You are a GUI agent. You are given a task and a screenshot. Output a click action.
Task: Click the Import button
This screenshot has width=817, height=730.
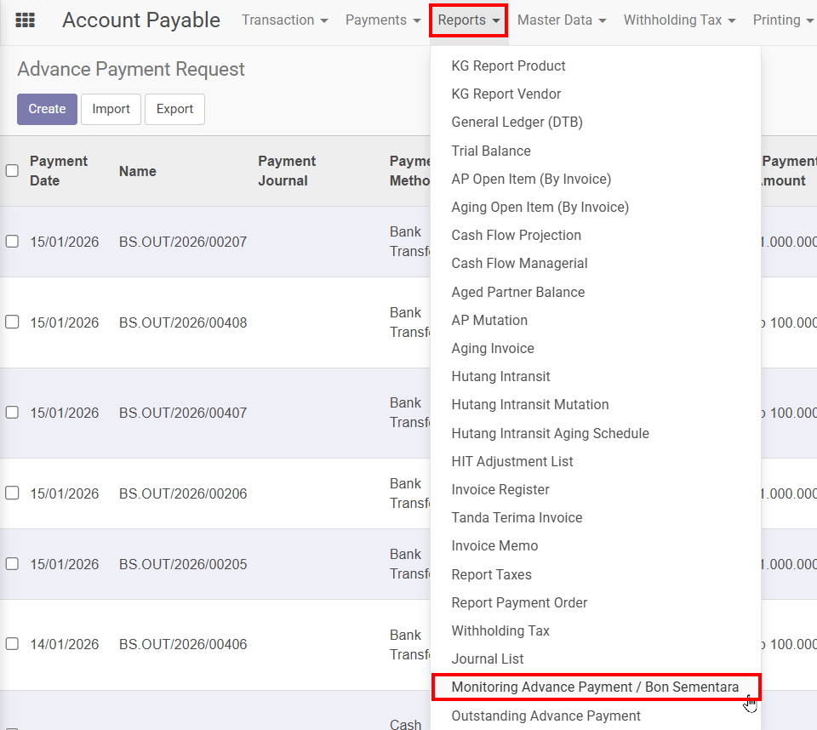(111, 109)
